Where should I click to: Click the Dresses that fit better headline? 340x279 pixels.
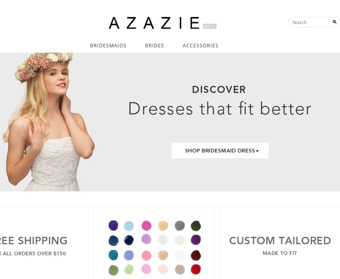point(220,108)
